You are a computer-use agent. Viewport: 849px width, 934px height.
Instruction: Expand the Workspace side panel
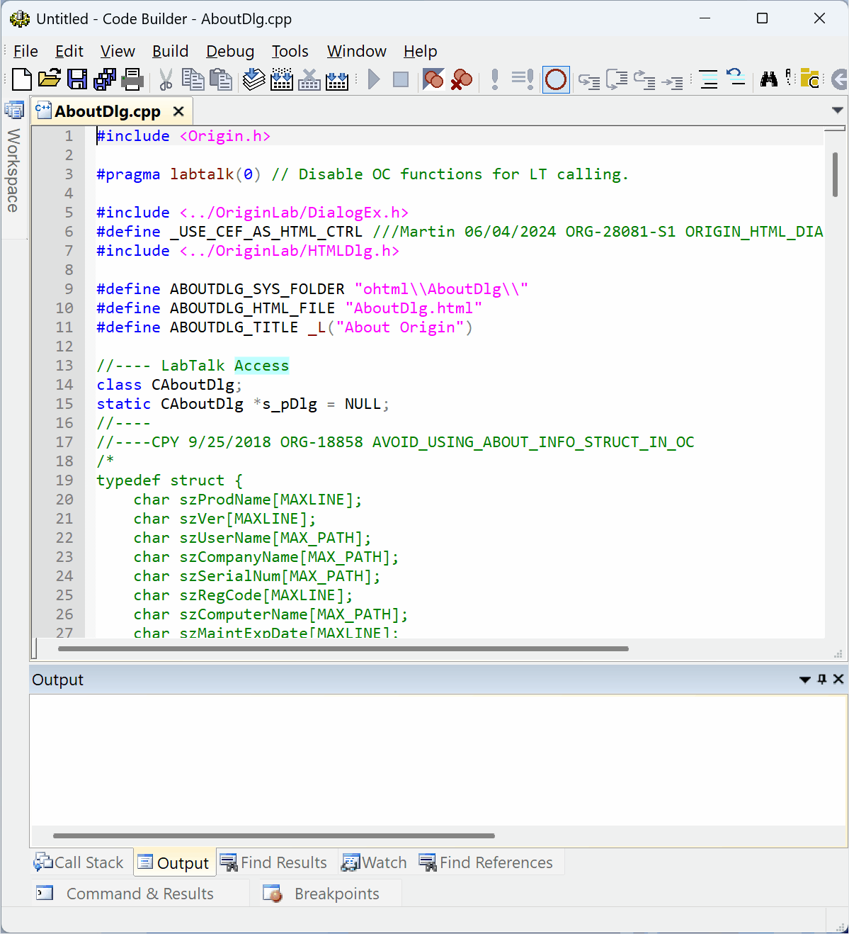(13, 170)
